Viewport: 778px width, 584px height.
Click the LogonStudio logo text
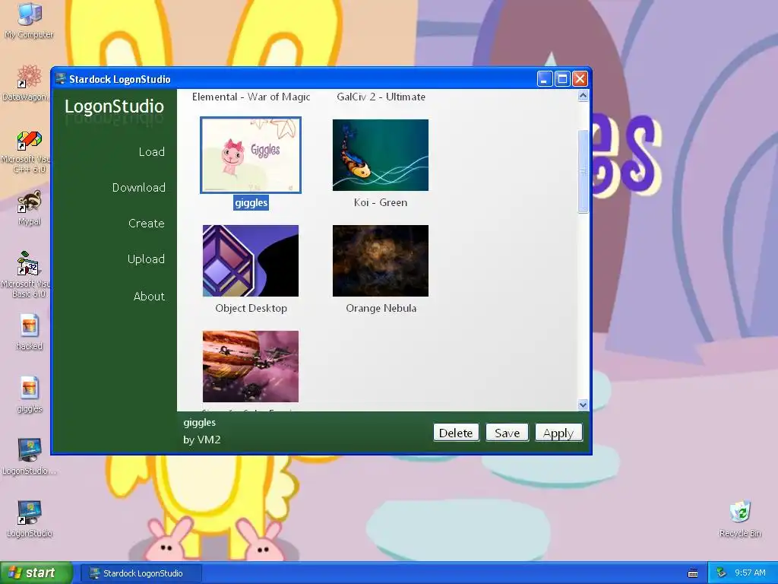coord(114,106)
